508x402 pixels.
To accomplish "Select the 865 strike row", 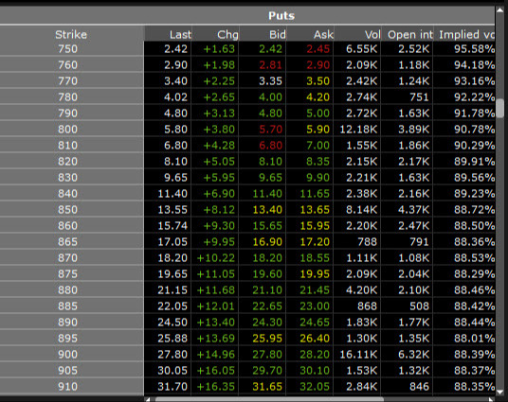I will click(x=247, y=242).
